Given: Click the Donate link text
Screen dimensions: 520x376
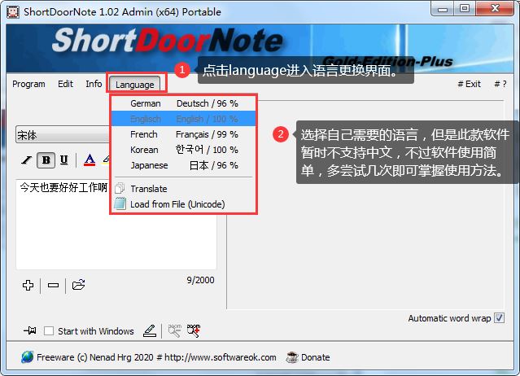Looking at the screenshot, I should point(315,357).
